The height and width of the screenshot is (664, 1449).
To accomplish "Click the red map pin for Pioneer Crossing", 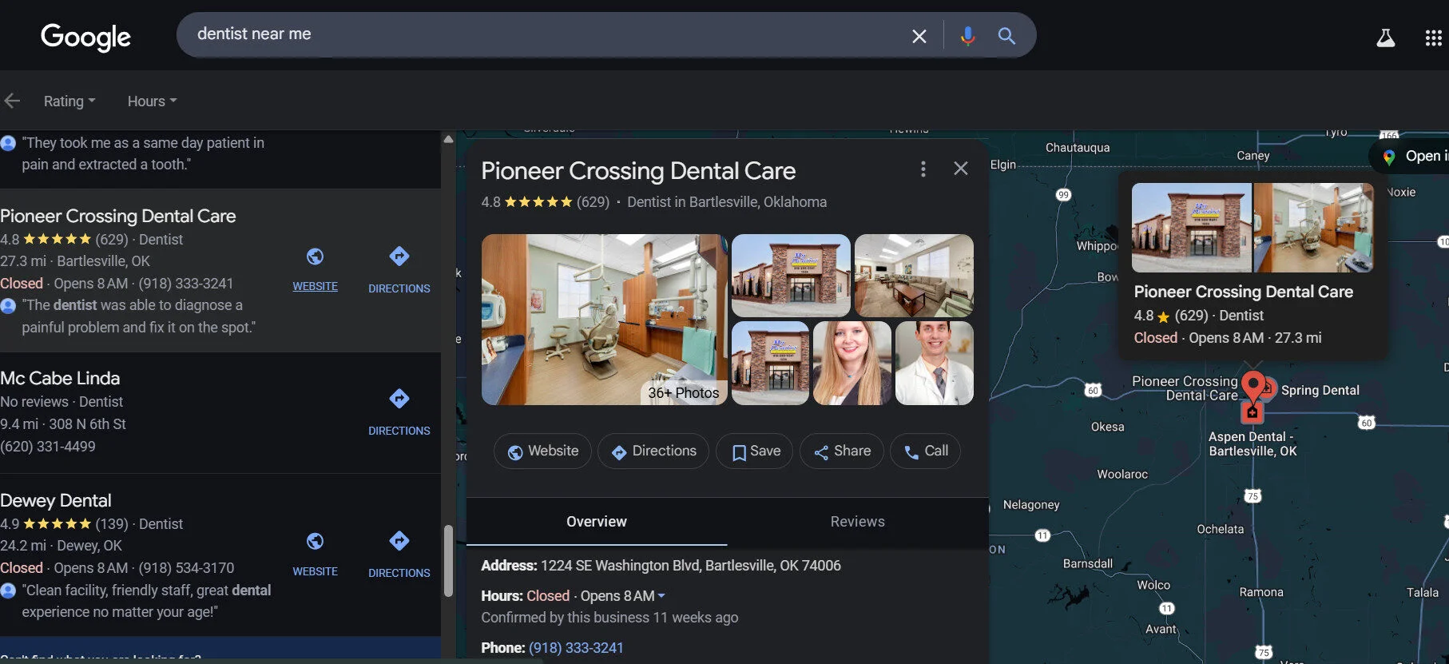I will coord(1252,385).
